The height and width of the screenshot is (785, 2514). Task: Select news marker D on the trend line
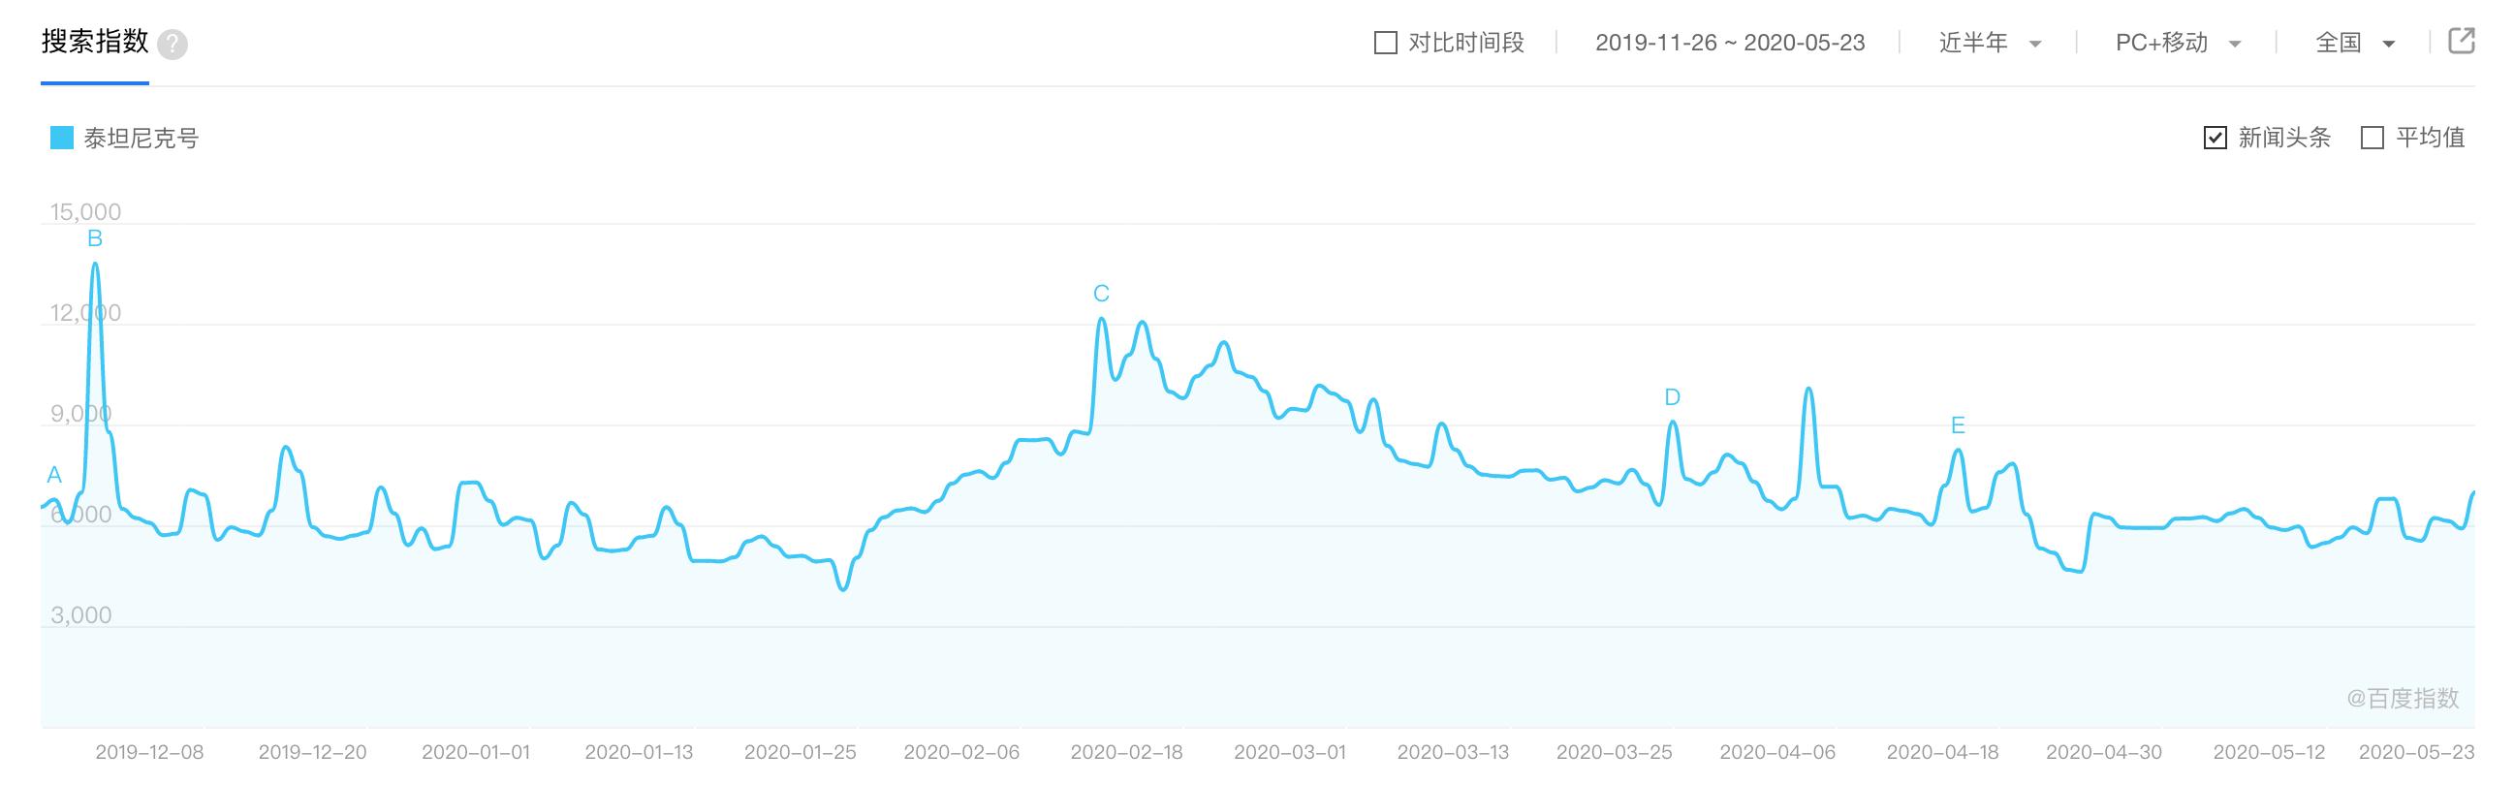point(1673,396)
